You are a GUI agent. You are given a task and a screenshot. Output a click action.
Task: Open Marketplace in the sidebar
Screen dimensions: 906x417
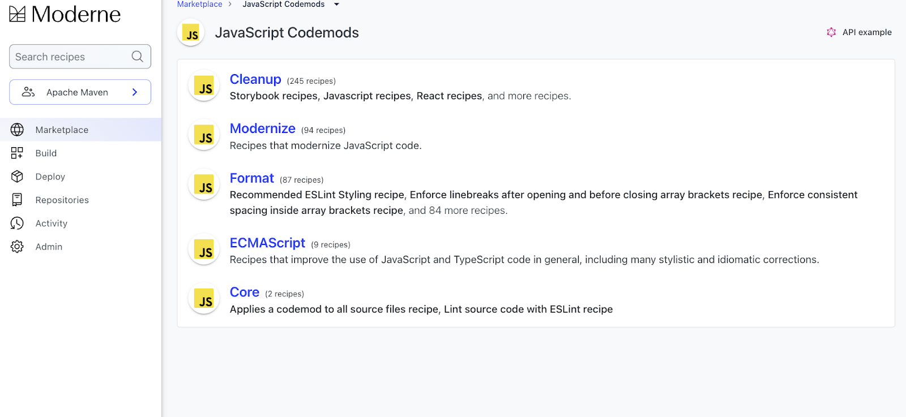click(x=80, y=130)
